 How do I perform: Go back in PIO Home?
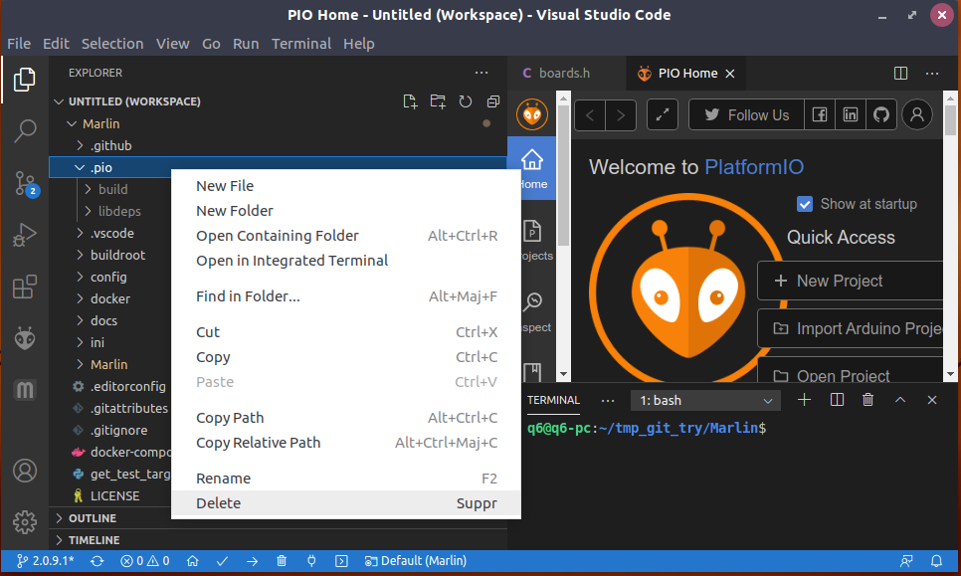pyautogui.click(x=590, y=115)
